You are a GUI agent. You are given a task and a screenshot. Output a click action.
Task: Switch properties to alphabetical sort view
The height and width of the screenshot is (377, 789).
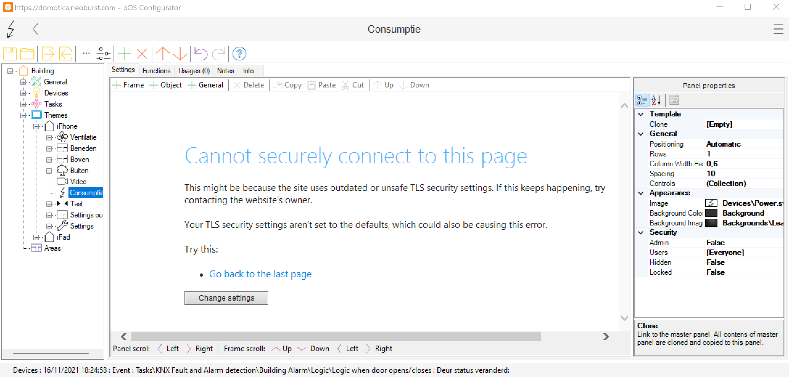[656, 100]
